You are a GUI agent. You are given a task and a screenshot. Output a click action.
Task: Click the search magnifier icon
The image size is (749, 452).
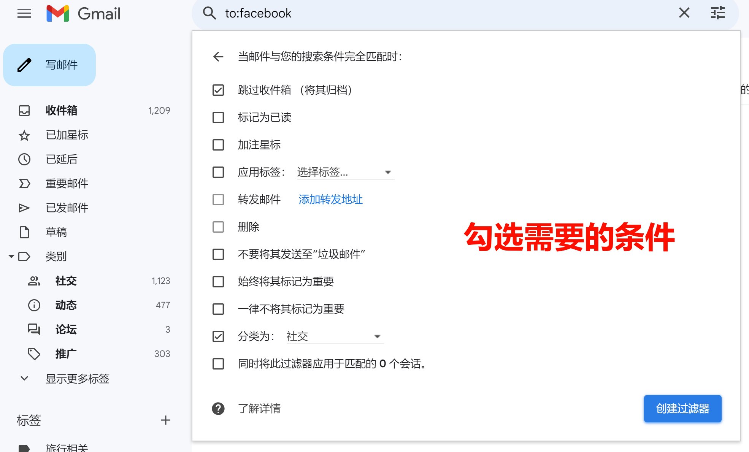pyautogui.click(x=209, y=13)
